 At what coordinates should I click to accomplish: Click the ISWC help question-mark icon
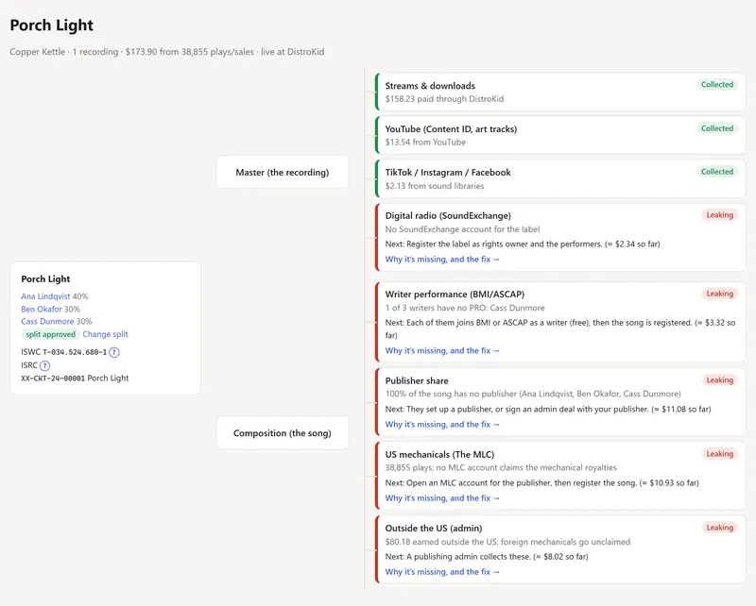tap(114, 352)
